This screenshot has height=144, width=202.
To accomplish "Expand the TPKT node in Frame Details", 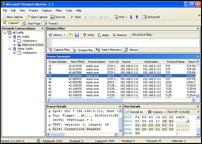I will pyautogui.click(x=49, y=125).
